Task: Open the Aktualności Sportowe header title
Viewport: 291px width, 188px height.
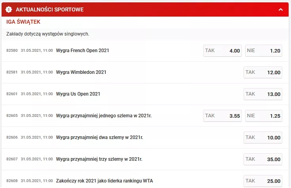Action: (x=49, y=9)
